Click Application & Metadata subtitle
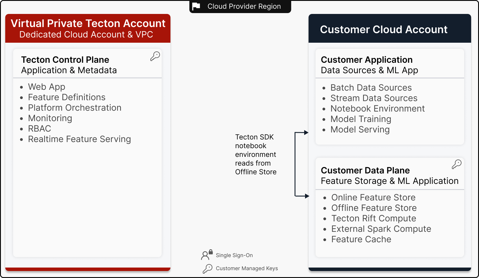The image size is (479, 278). [69, 70]
